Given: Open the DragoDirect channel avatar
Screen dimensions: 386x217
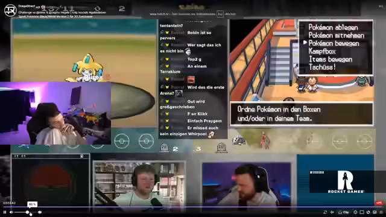Looking at the screenshot, I should tap(10, 10).
